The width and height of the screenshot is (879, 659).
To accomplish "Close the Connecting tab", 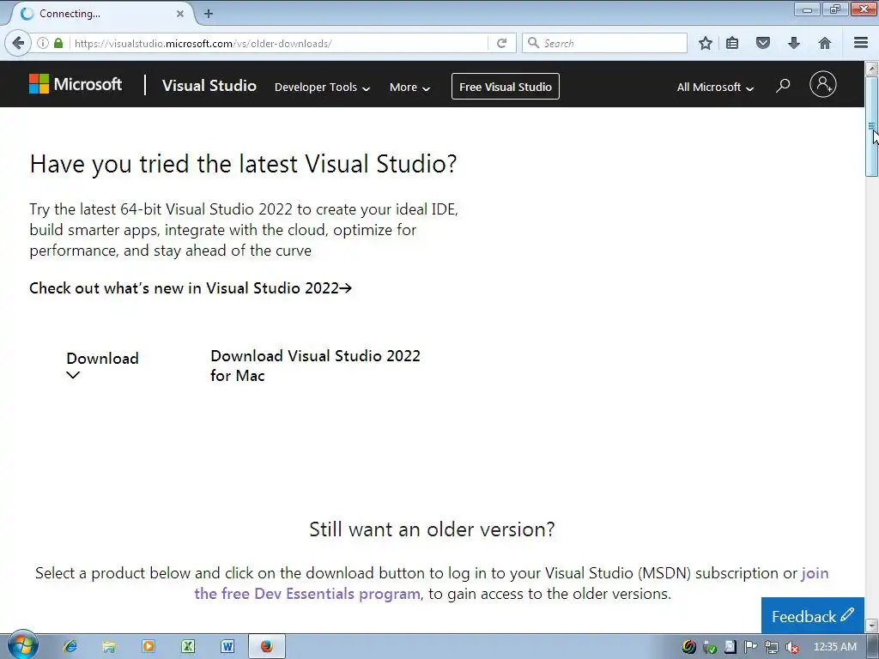I will point(180,14).
